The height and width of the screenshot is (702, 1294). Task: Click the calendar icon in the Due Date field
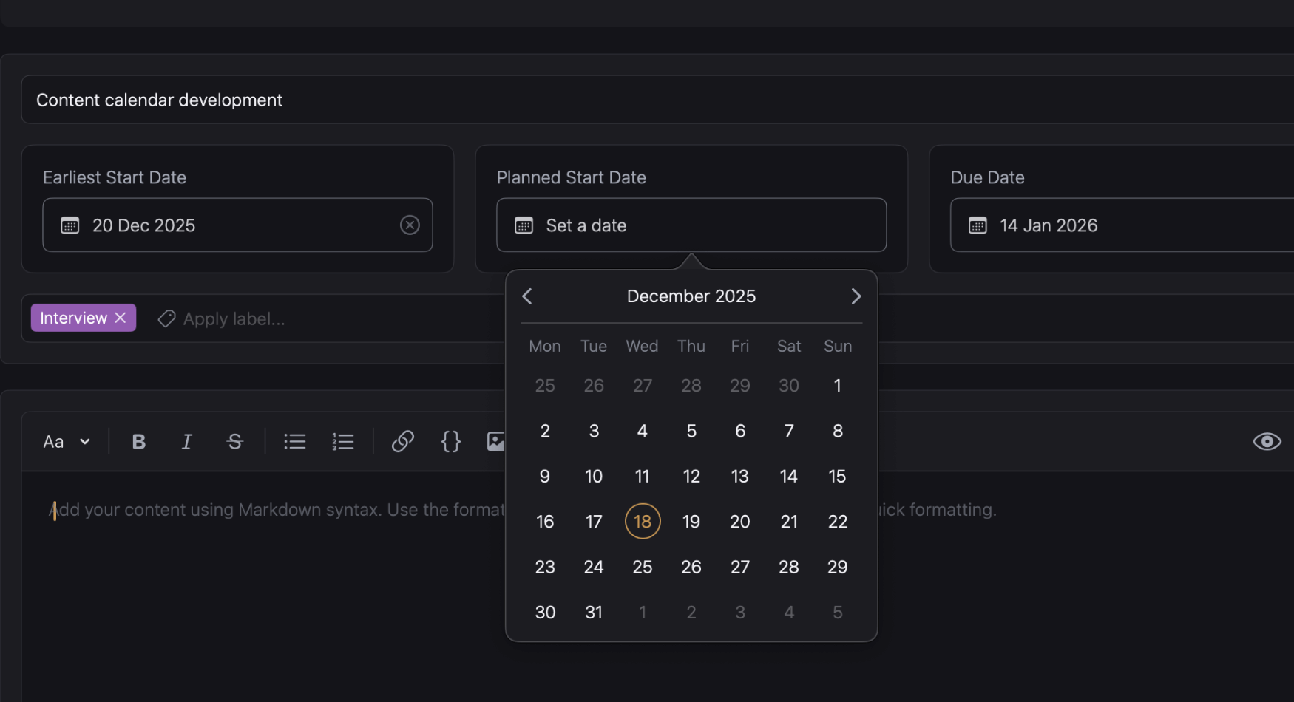pos(978,225)
